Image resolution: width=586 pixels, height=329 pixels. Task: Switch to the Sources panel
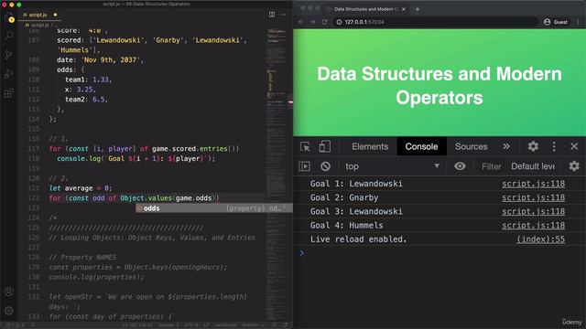(471, 146)
